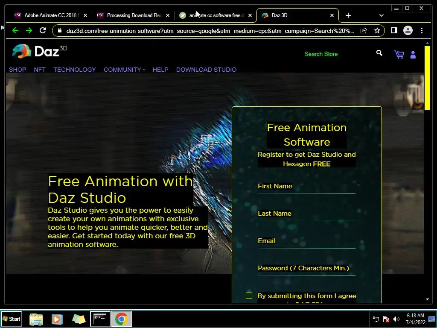Expand the tab search chevron
Image resolution: width=437 pixels, height=328 pixels.
[x=382, y=15]
